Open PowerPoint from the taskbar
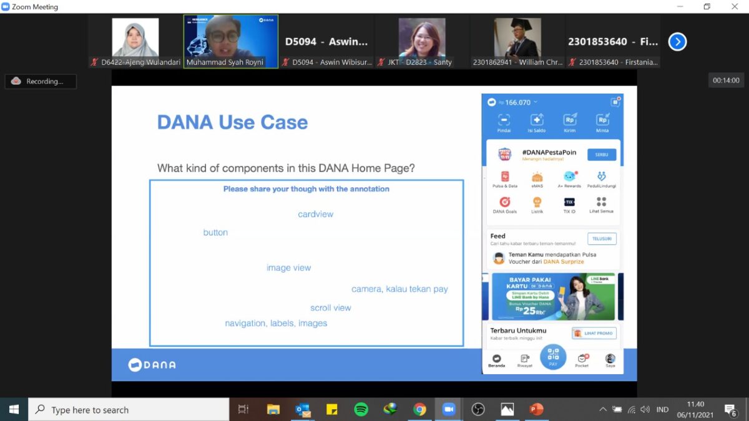 (536, 409)
